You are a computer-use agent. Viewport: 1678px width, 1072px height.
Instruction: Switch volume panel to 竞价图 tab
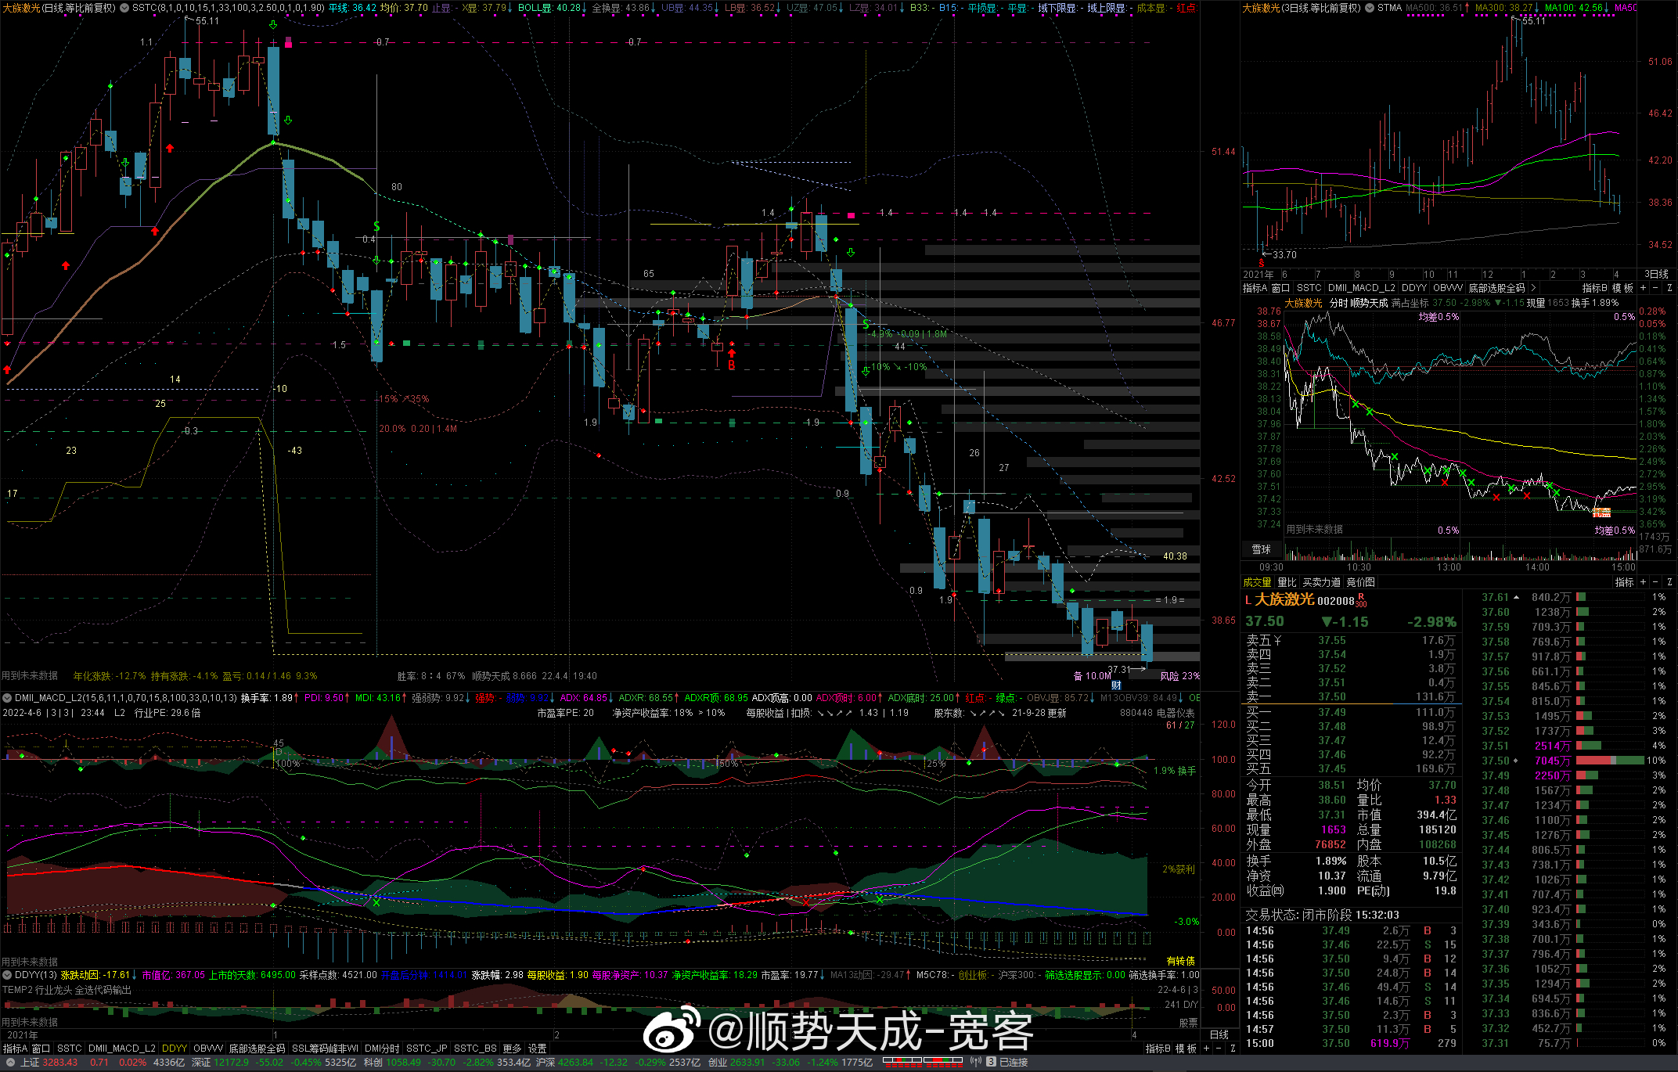[x=1360, y=582]
